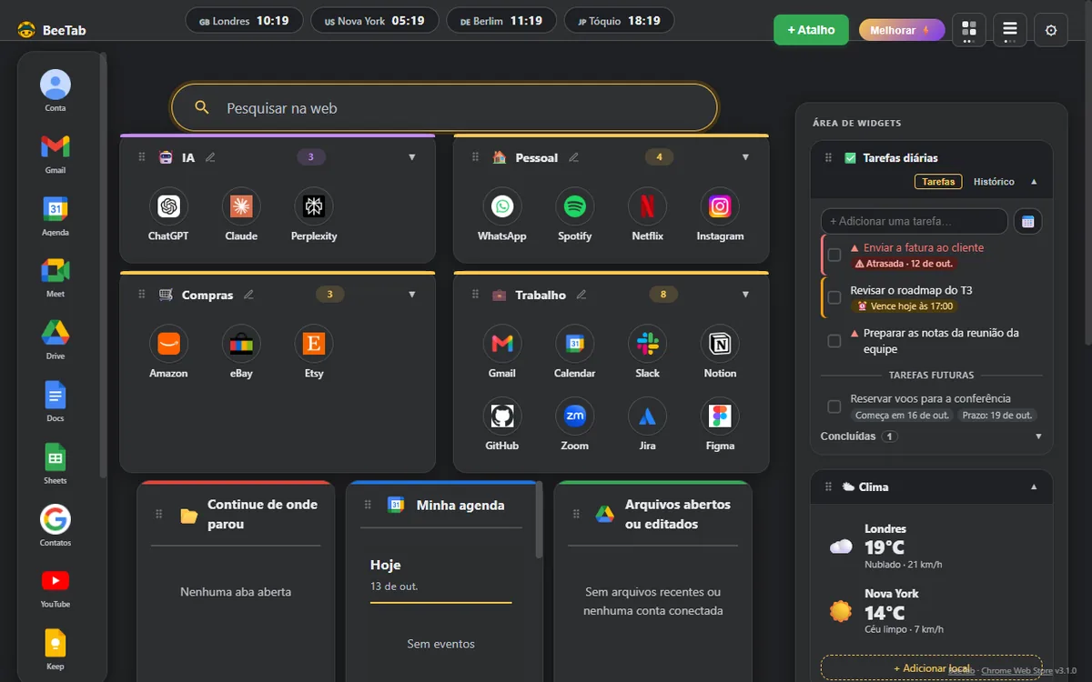
Task: Click + Adicionar local in Clima
Action: tap(931, 668)
